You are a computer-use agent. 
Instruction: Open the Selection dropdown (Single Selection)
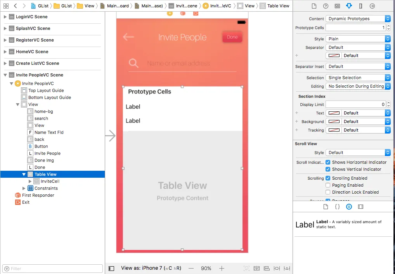pyautogui.click(x=358, y=78)
